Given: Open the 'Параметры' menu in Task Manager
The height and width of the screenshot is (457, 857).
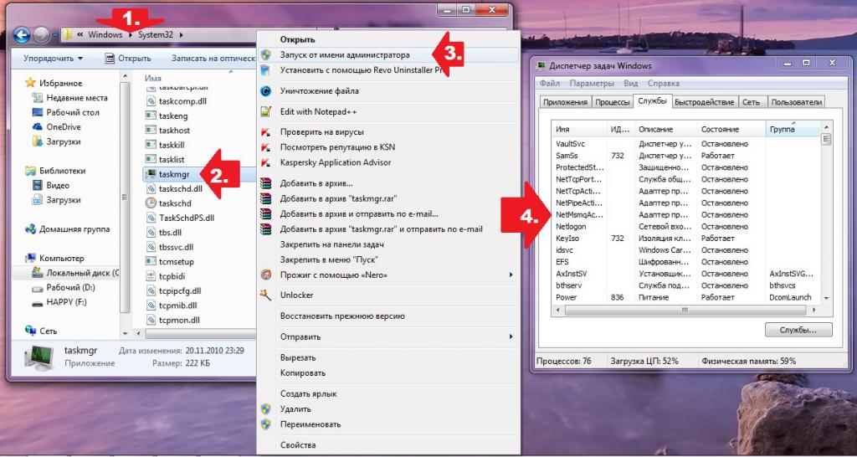Looking at the screenshot, I should [x=592, y=84].
